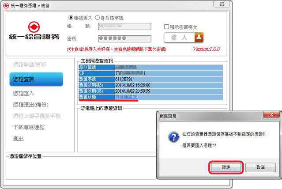Click the Version:1.0.0 text

(x=207, y=49)
